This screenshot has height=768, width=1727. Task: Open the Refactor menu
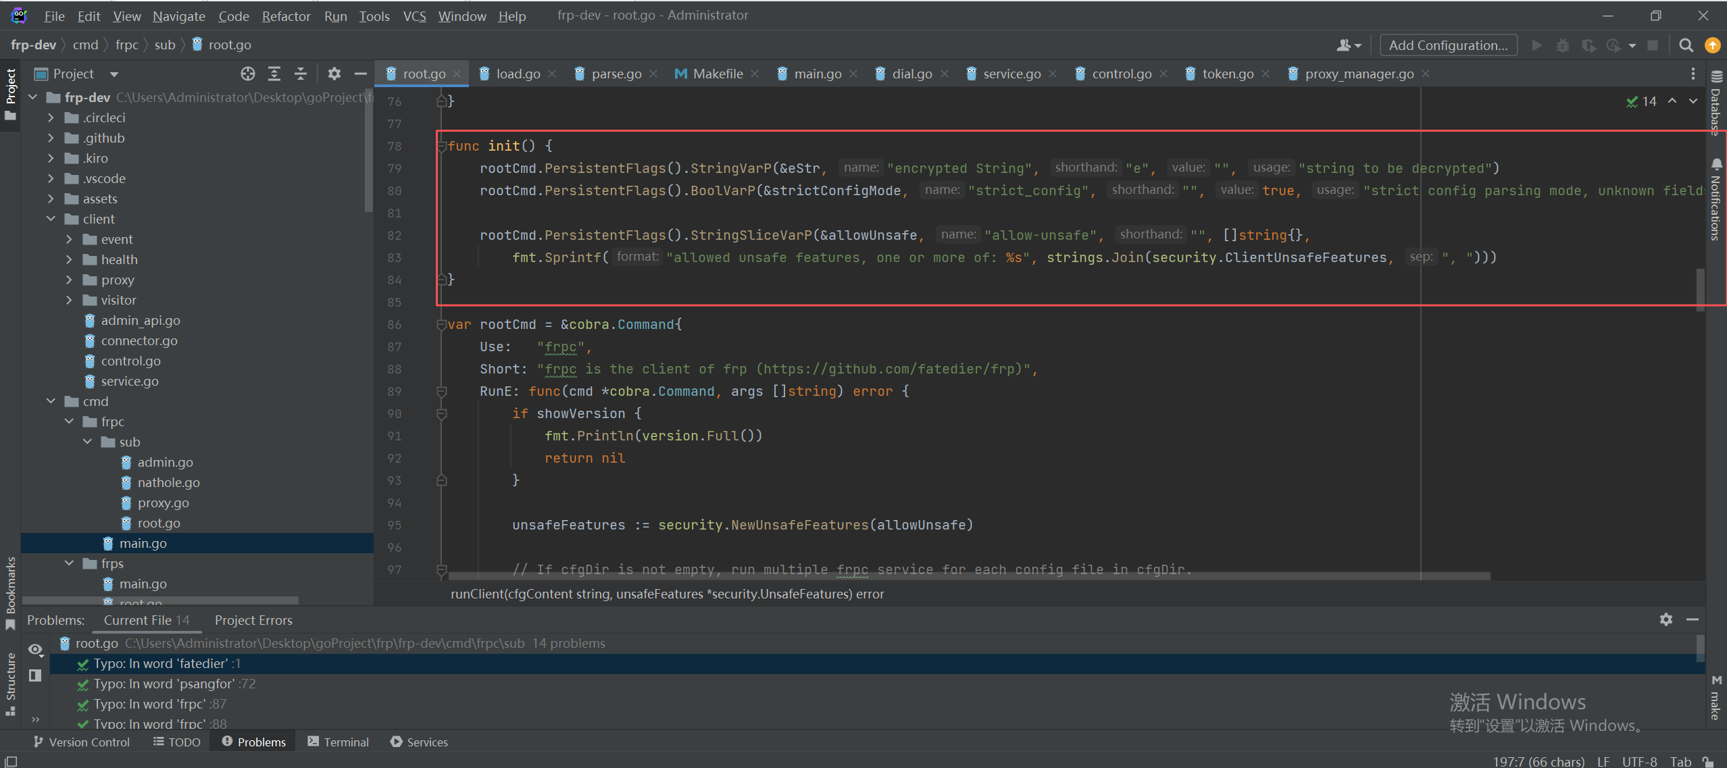[286, 16]
